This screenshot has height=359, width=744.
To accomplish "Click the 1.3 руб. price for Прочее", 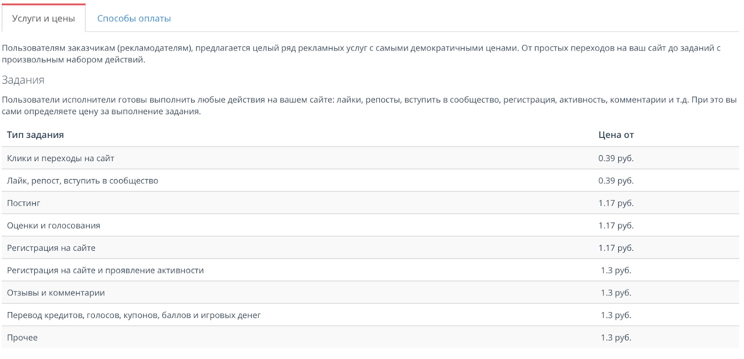I will [616, 338].
